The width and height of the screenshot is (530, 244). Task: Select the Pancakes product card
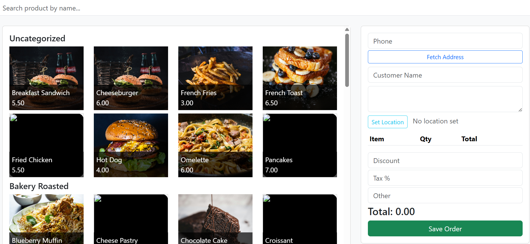pyautogui.click(x=300, y=145)
